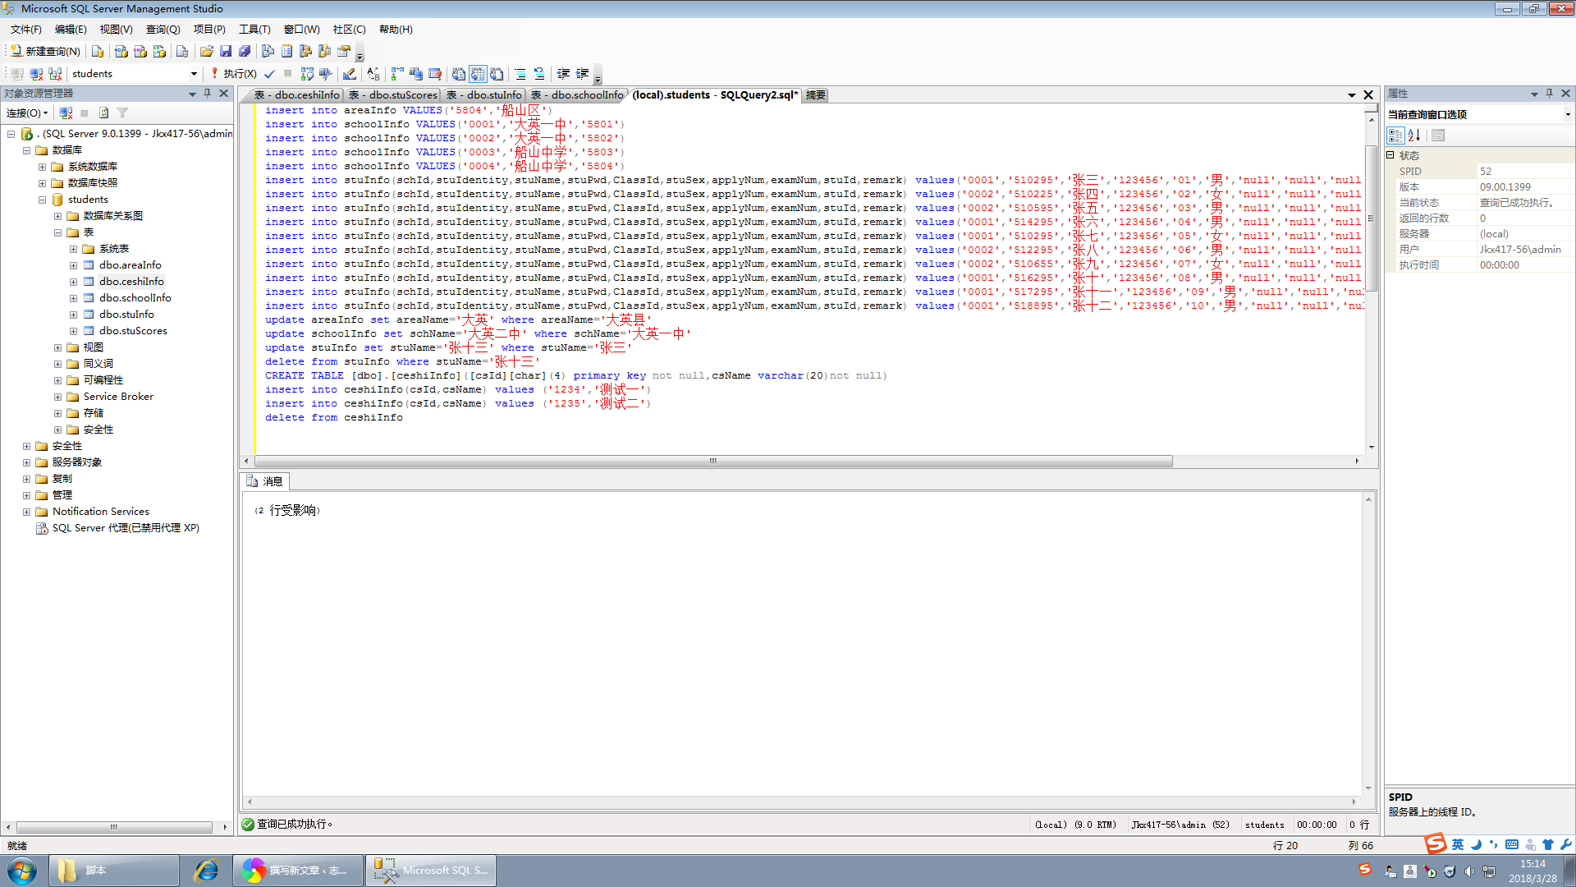1576x887 pixels.
Task: Collapse the Tables (表) node
Action: [57, 232]
